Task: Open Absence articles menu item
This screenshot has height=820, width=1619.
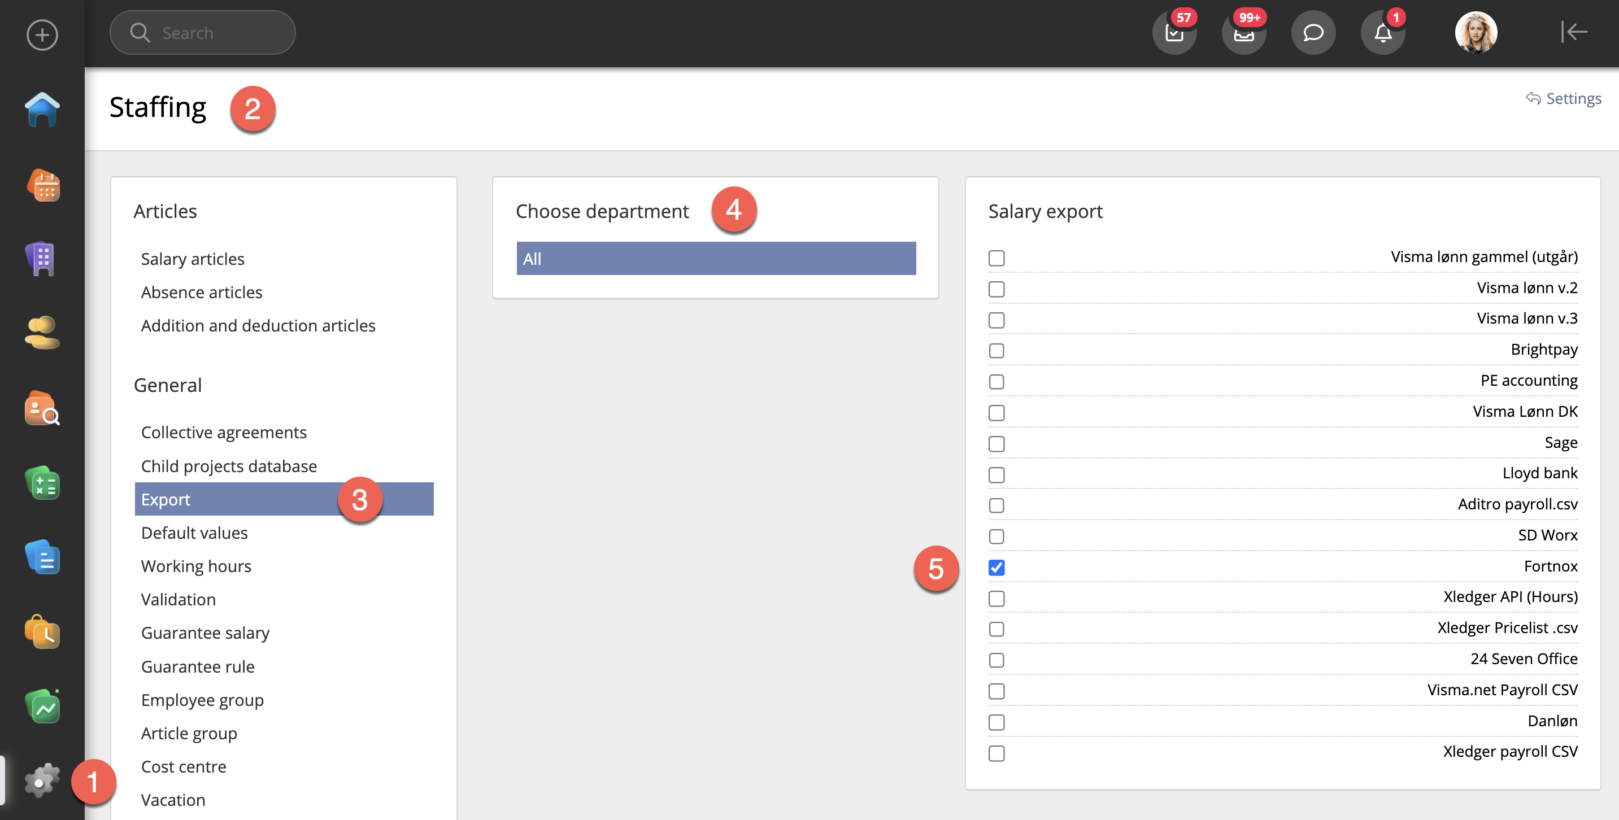Action: tap(201, 292)
